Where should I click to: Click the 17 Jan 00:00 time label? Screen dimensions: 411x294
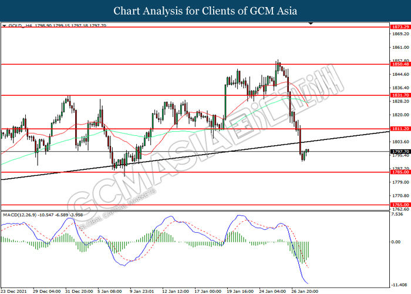208,291
